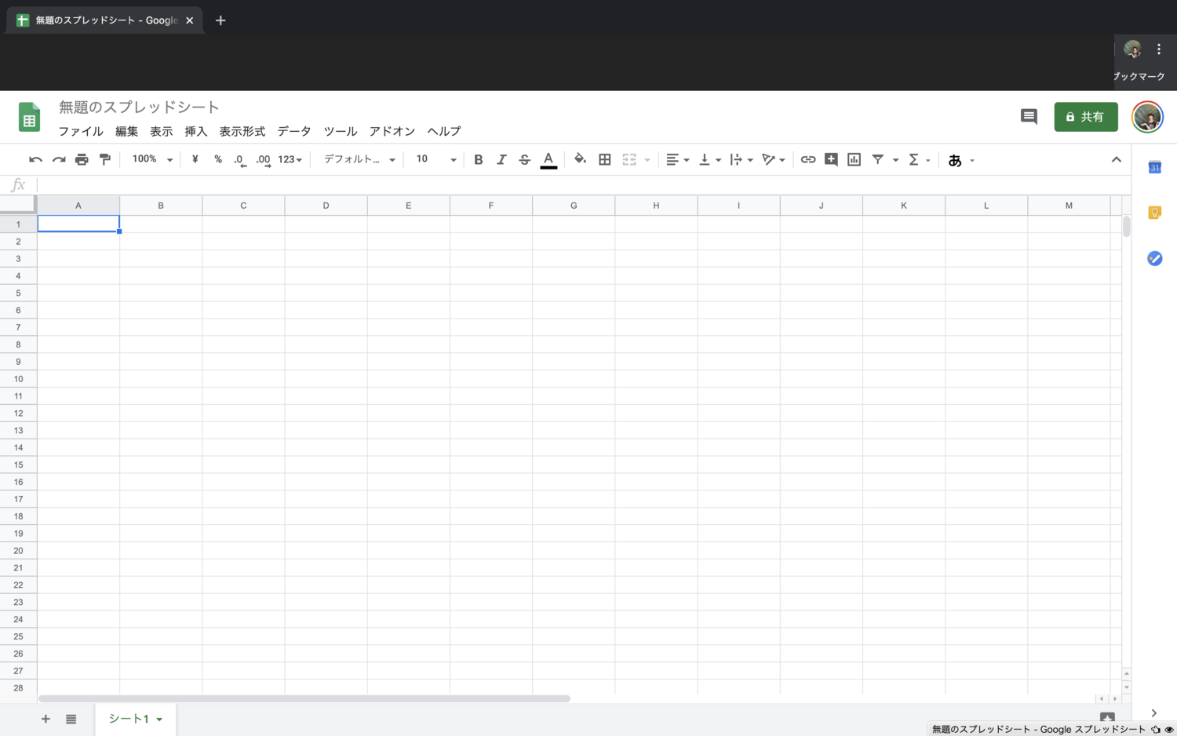The height and width of the screenshot is (736, 1177).
Task: Show all sheets list icon
Action: point(71,719)
